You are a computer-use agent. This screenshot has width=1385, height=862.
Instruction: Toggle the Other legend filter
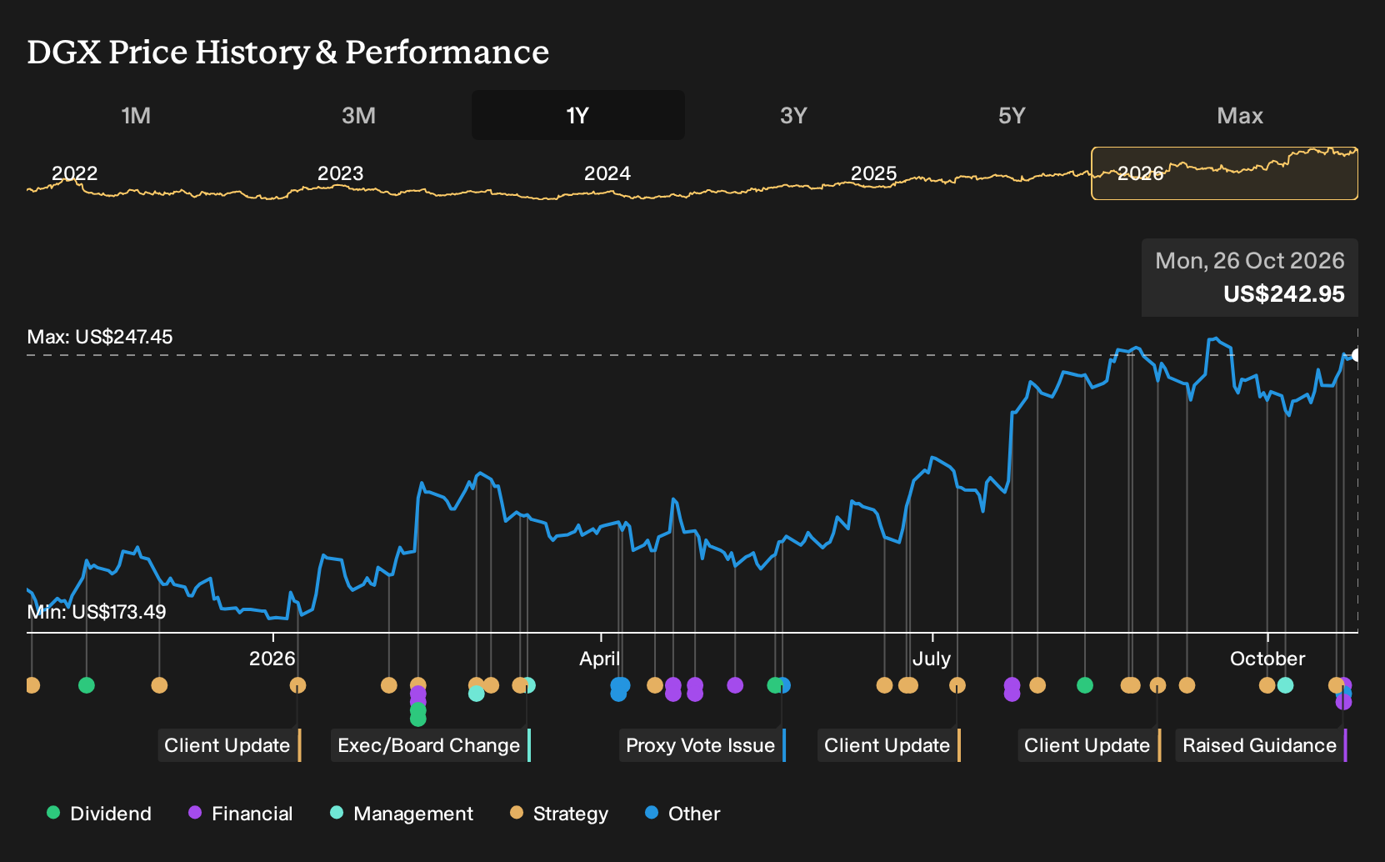coord(682,814)
